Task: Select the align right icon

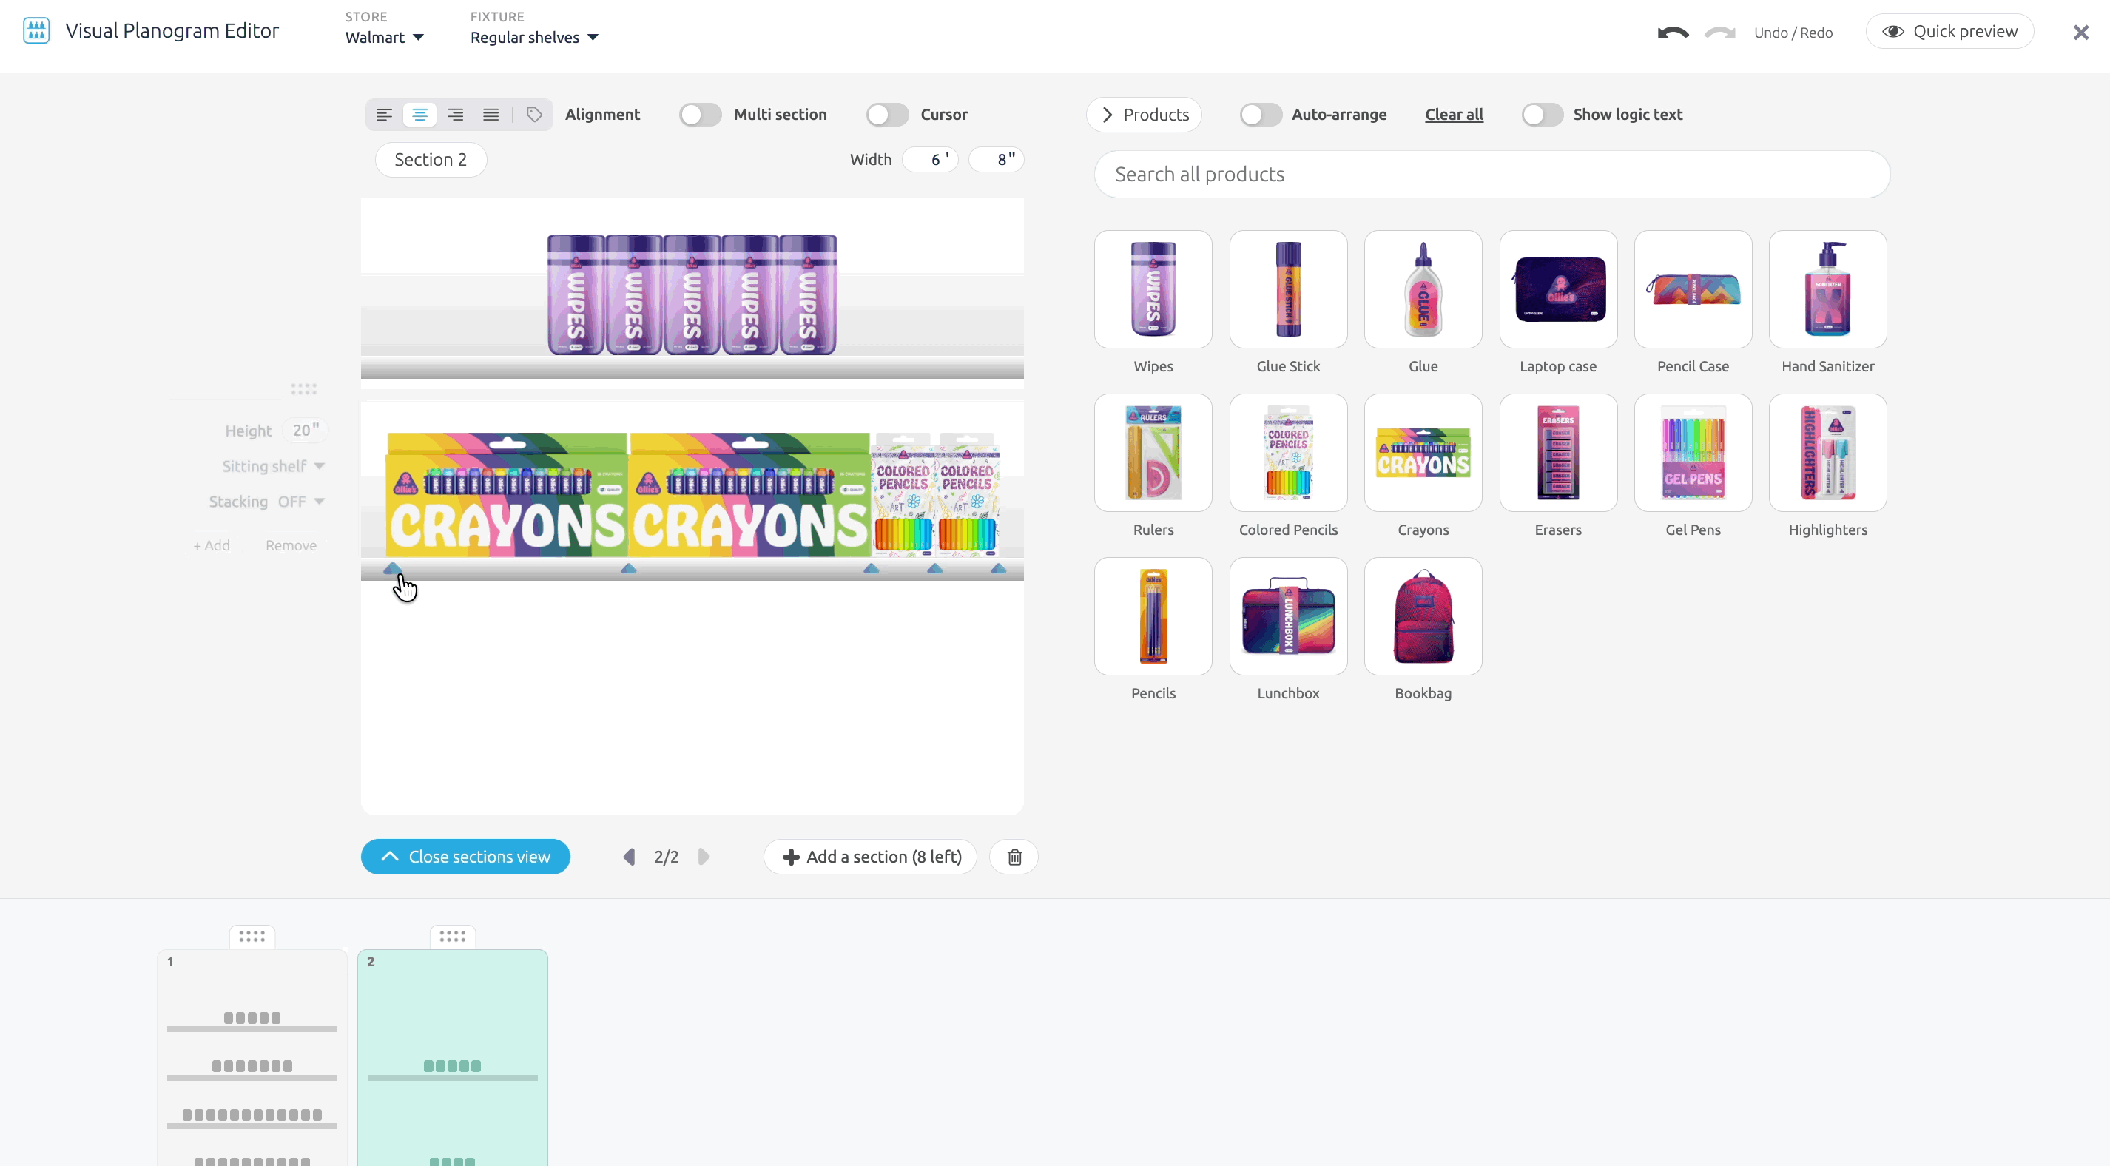Action: [x=456, y=115]
